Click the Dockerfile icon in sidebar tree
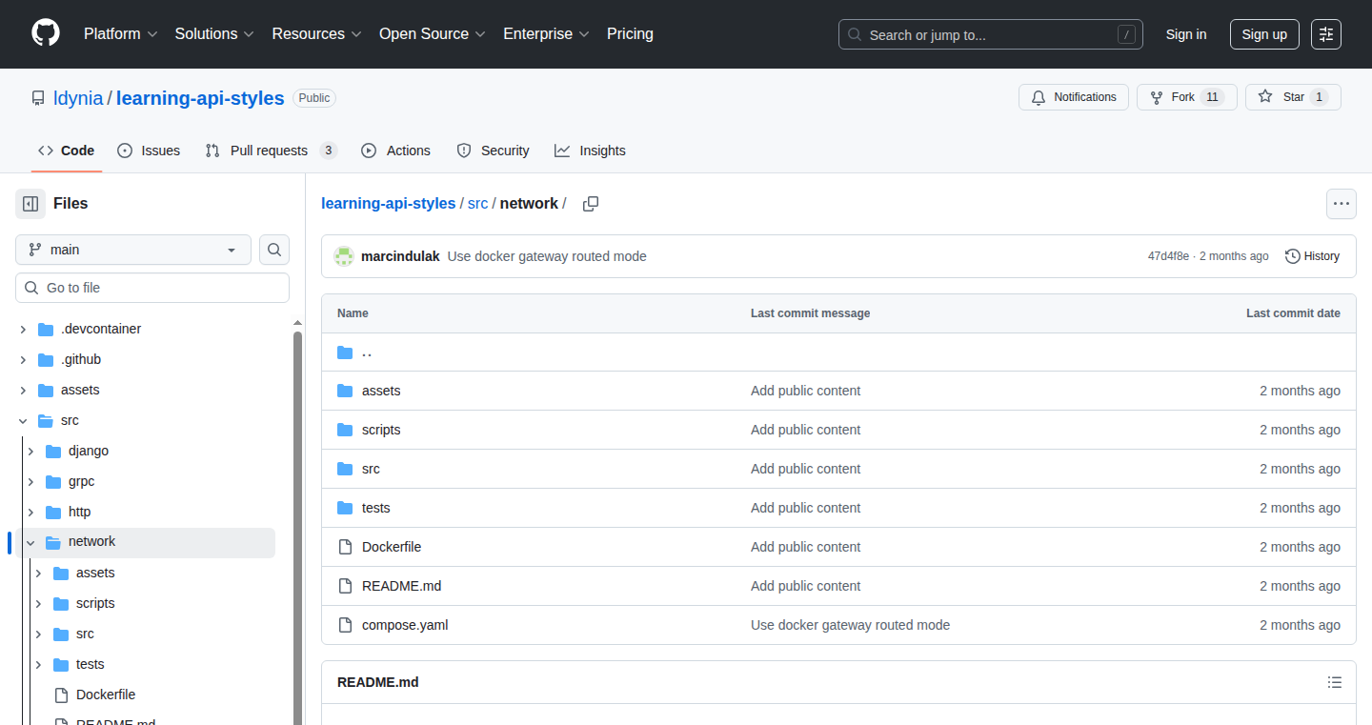 tap(61, 695)
